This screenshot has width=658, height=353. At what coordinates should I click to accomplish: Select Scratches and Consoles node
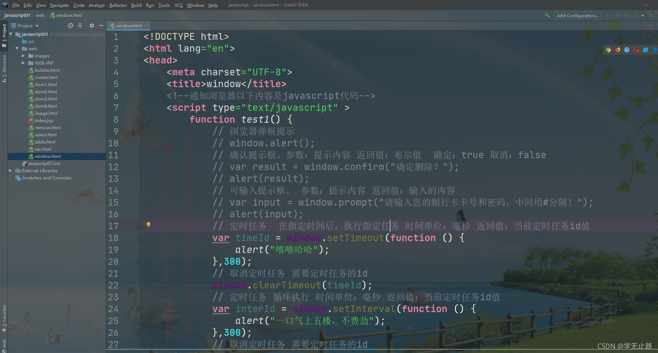pyautogui.click(x=46, y=178)
